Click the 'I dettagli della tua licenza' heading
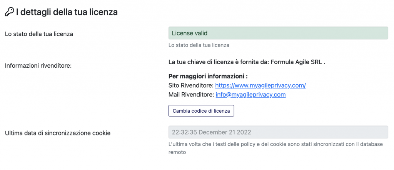 tap(67, 12)
